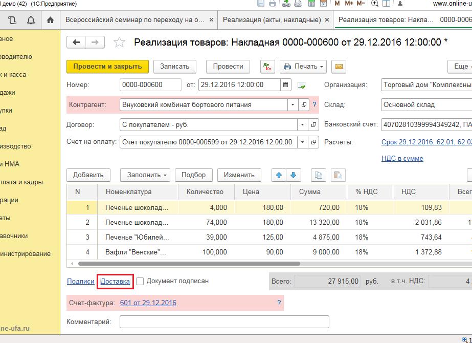Send document by email envelope icon
Image resolution: width=472 pixels, height=343 pixels.
click(x=339, y=67)
